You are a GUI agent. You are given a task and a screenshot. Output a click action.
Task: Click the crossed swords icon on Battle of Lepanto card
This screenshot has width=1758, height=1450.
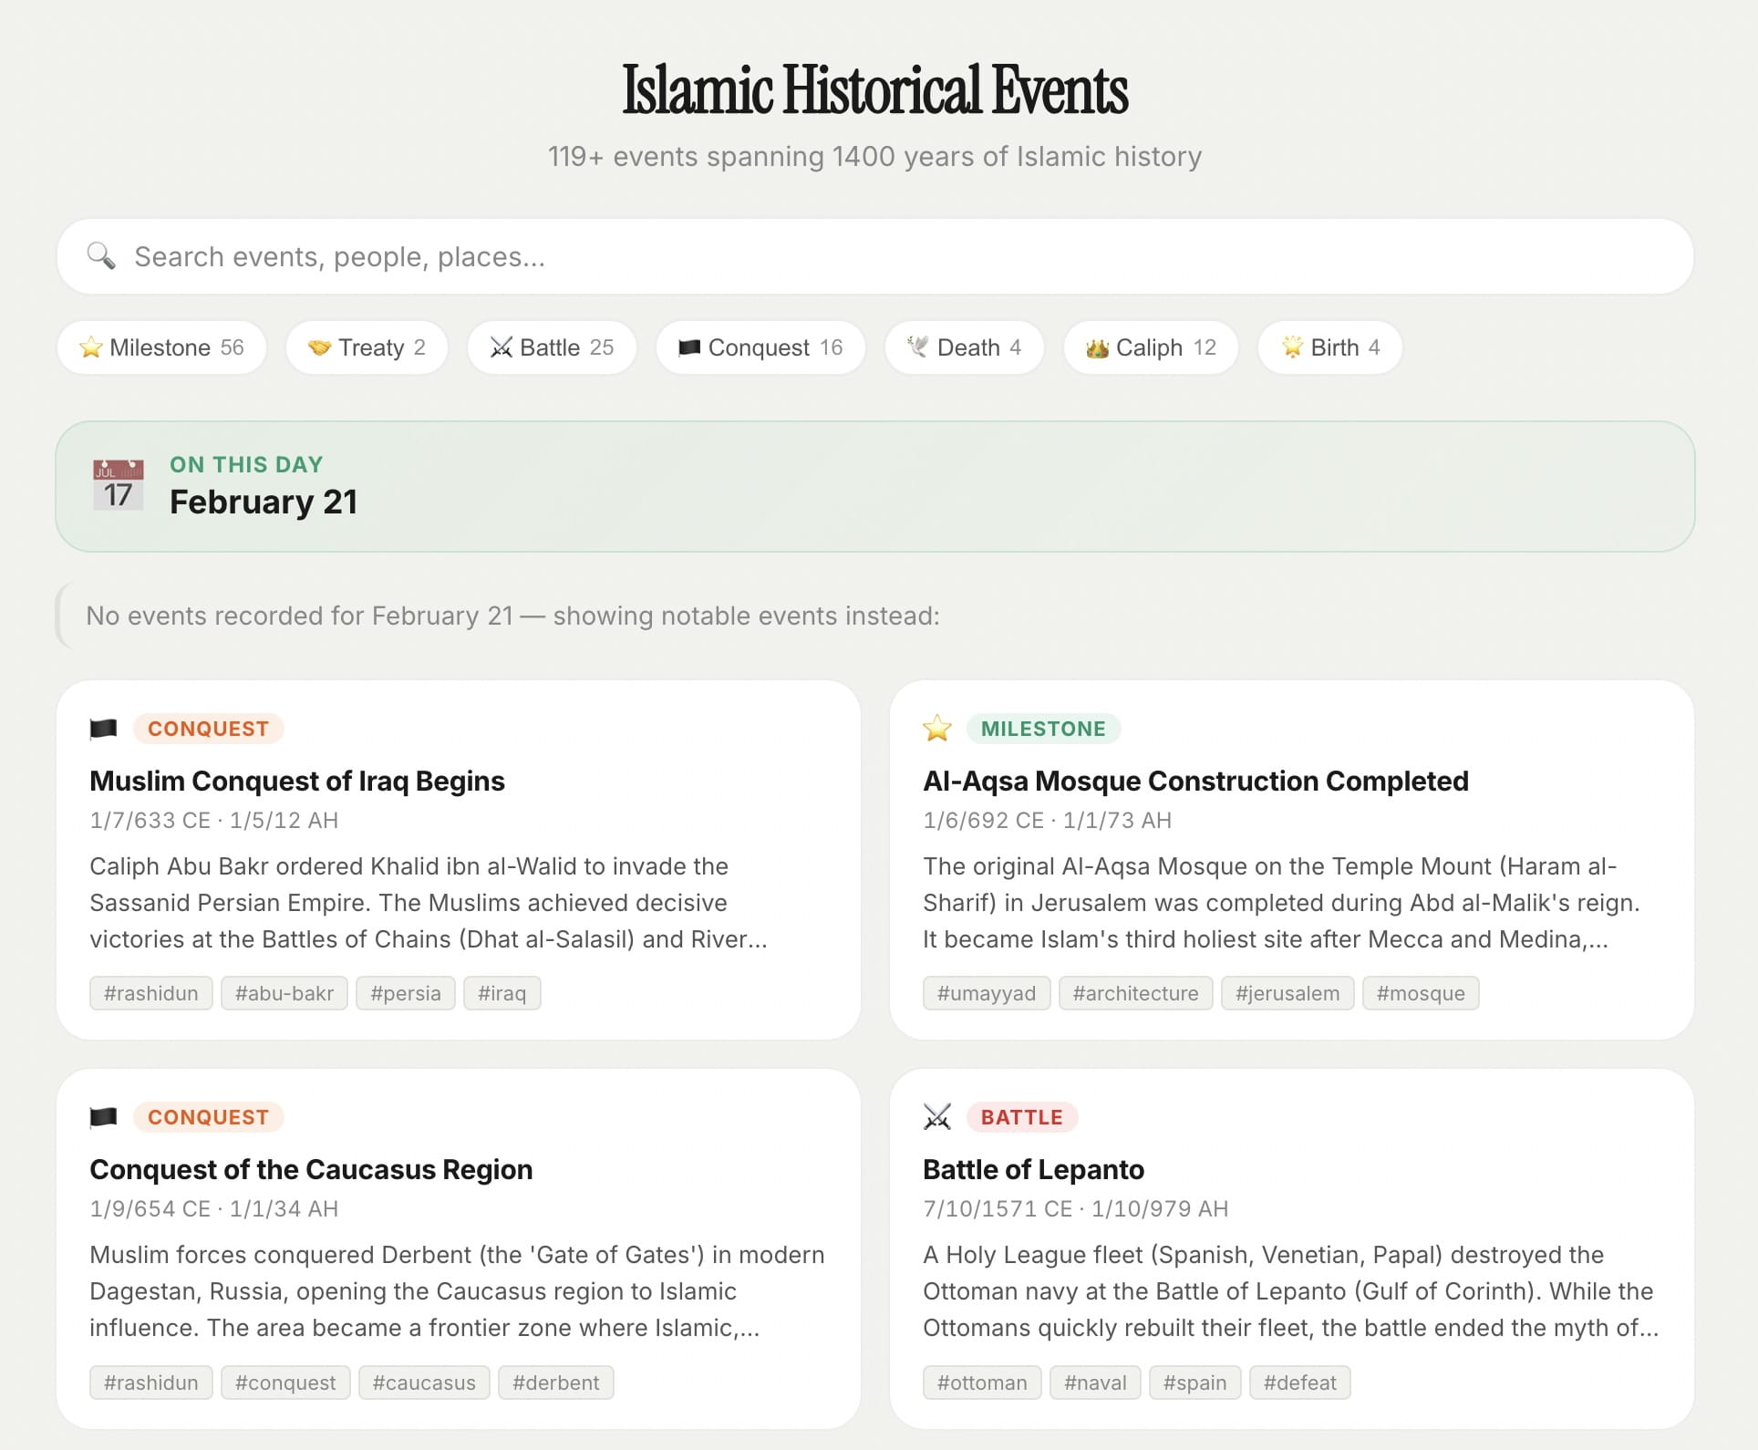(x=937, y=1116)
